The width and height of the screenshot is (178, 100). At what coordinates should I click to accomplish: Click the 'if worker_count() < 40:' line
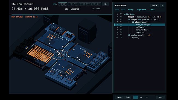click(x=140, y=35)
